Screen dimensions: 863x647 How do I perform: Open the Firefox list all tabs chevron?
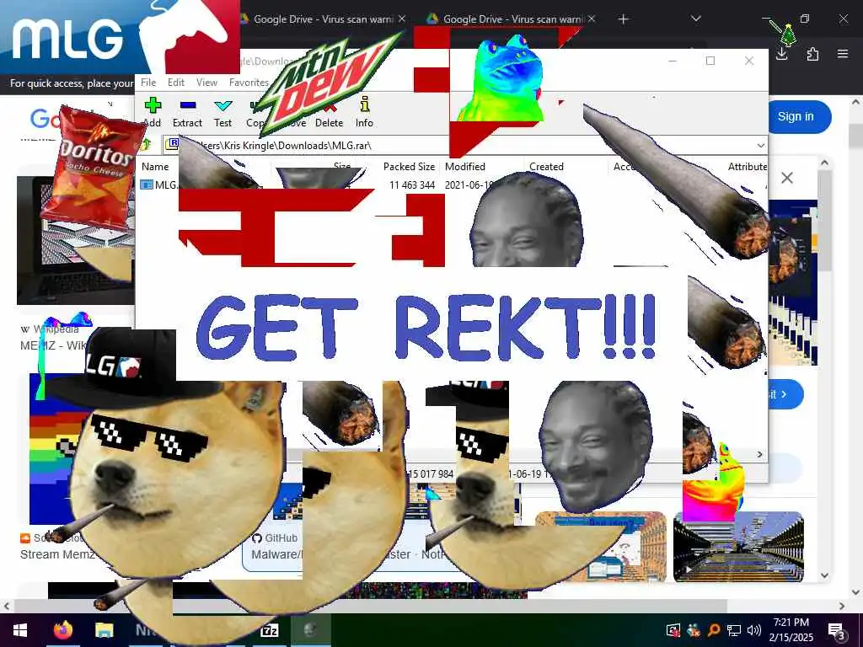[x=695, y=19]
